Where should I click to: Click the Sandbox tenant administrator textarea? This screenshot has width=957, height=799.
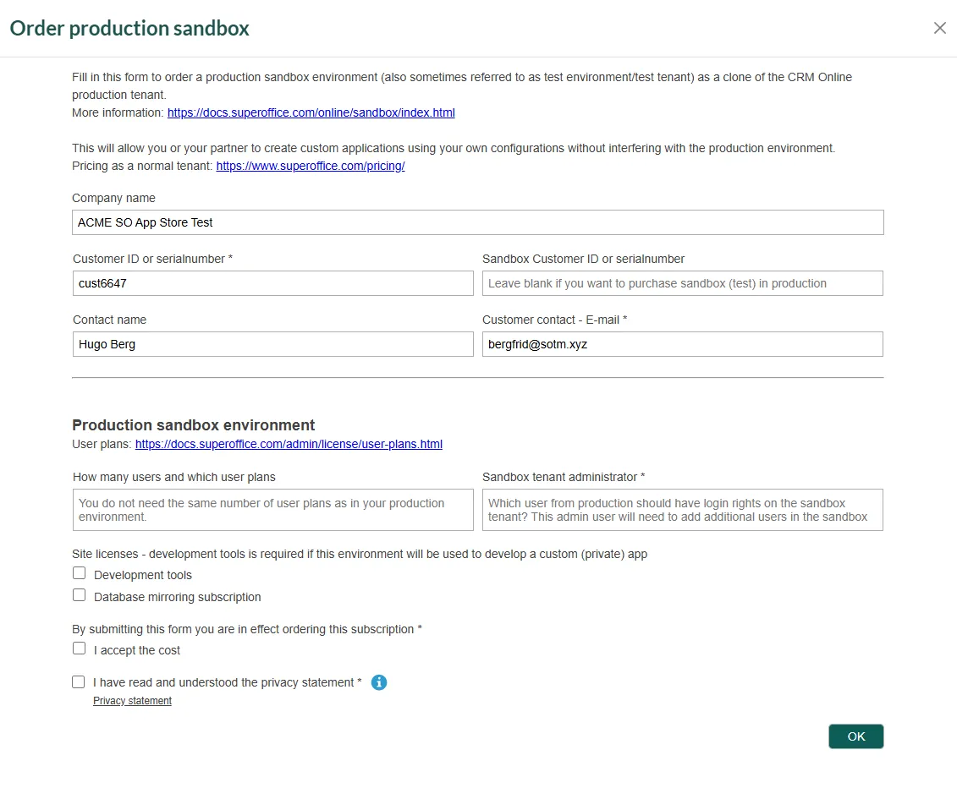click(682, 510)
